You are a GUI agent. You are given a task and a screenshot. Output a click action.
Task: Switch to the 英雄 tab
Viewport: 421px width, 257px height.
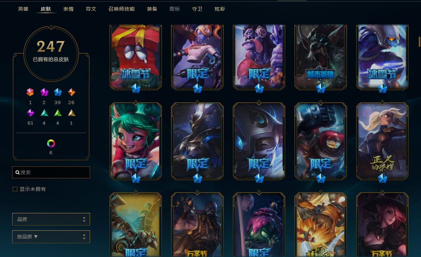click(x=23, y=9)
